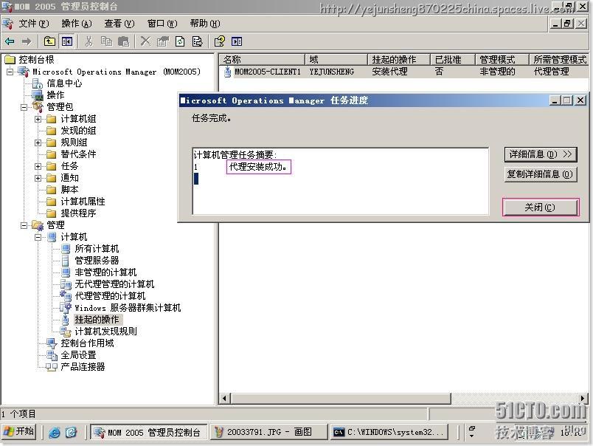Screen dimensions: 593x446
Task: Select the 替代条件 folder
Action: tap(78, 154)
